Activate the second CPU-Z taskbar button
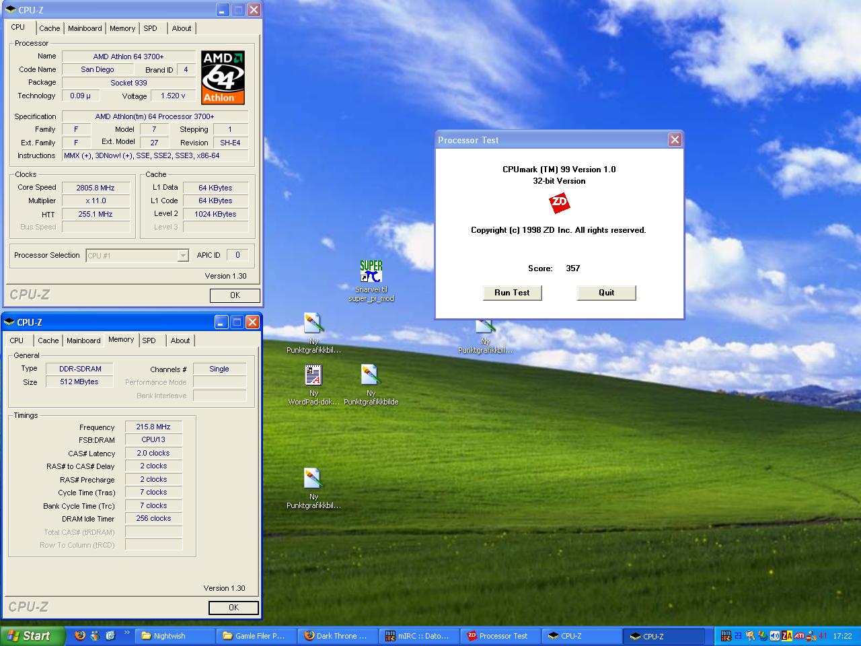The height and width of the screenshot is (646, 861). point(664,636)
